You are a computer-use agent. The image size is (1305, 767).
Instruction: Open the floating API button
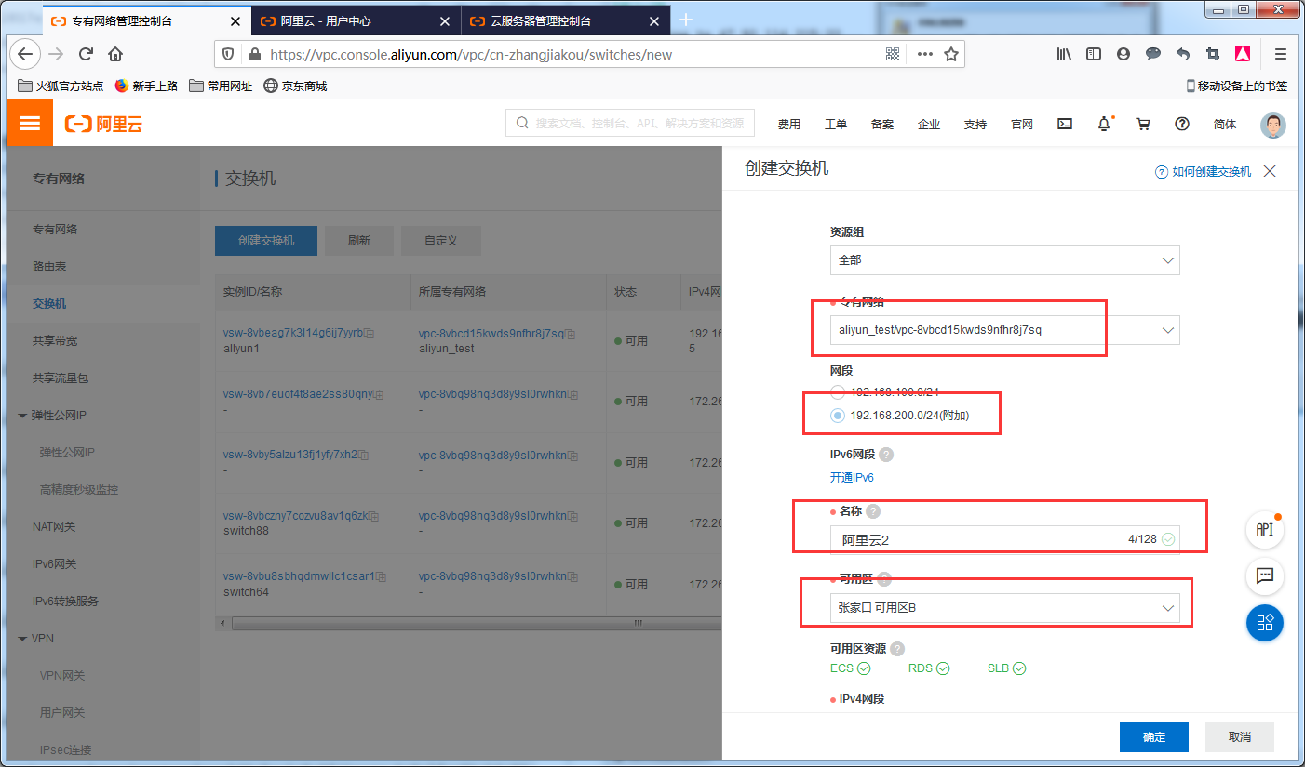click(1264, 529)
